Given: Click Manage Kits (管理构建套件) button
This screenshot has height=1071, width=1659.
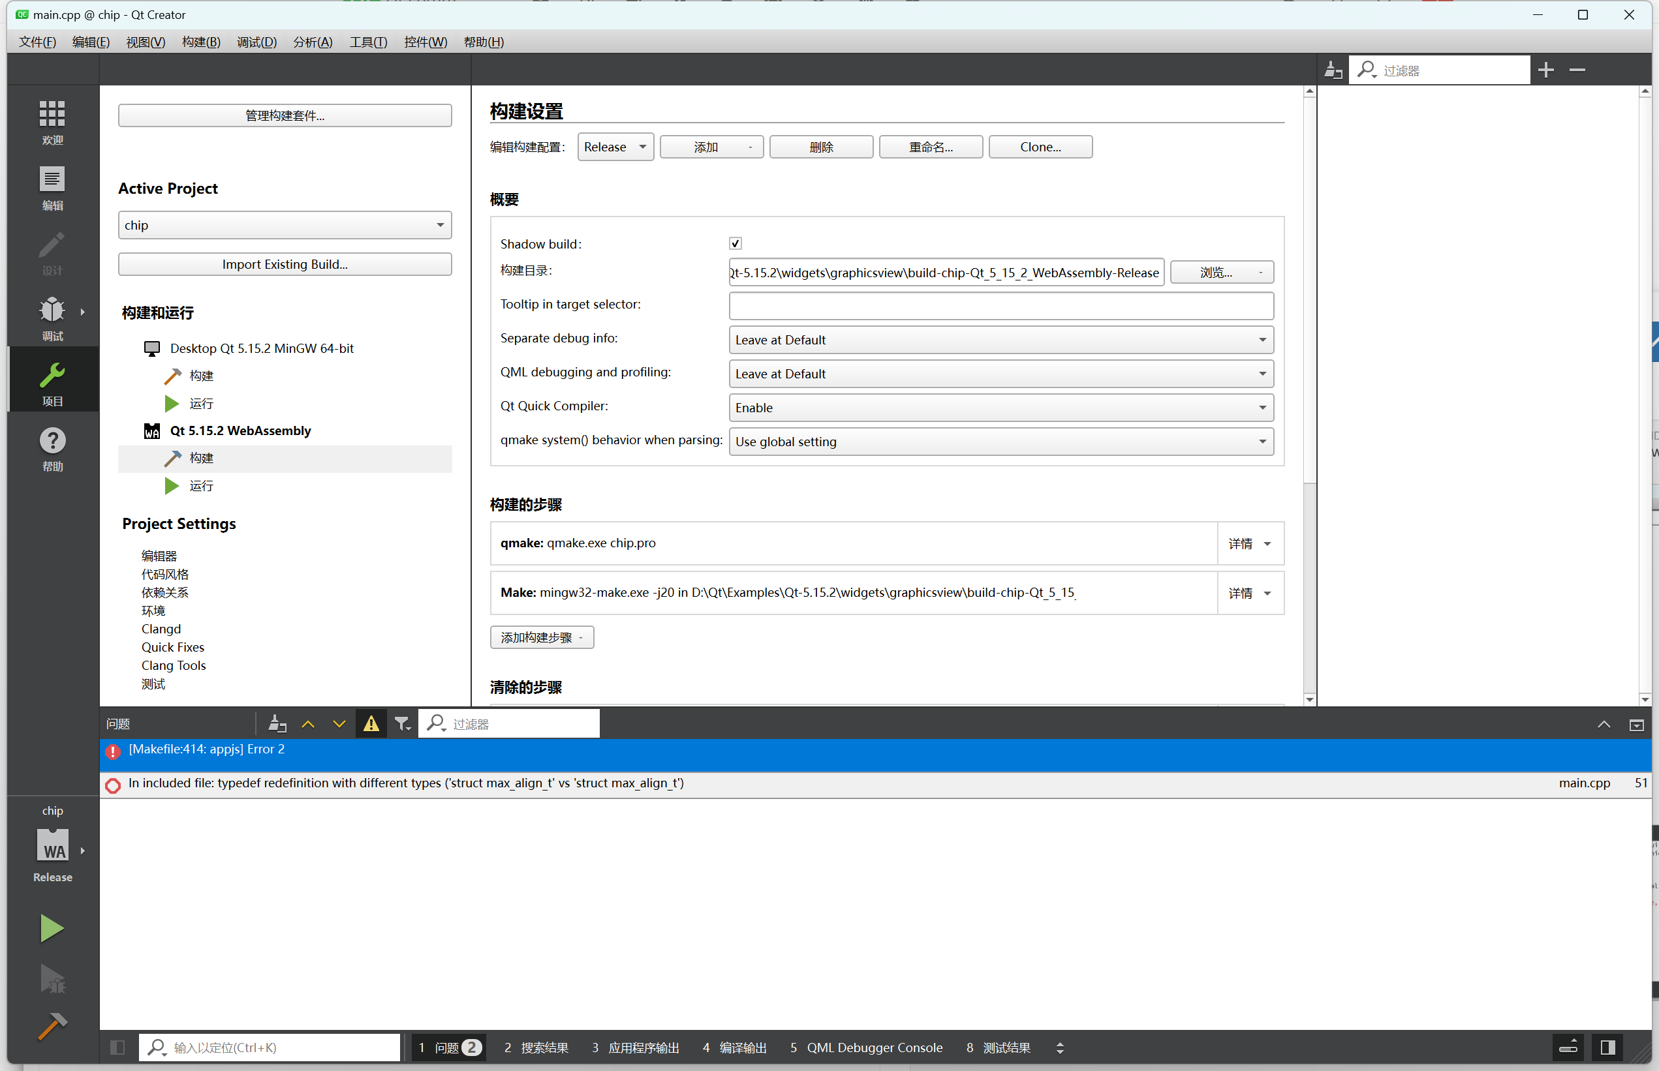Looking at the screenshot, I should (285, 115).
